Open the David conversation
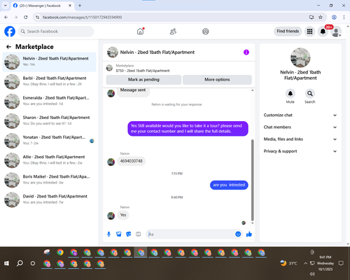Screen dimensions: 350x280 click(49, 199)
